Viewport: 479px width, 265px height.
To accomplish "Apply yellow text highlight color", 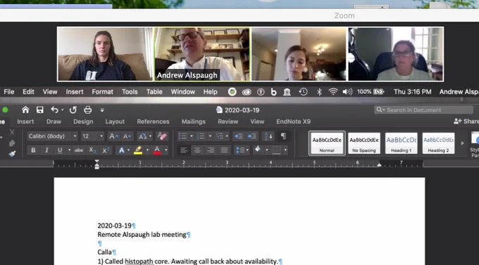I will click(x=138, y=150).
